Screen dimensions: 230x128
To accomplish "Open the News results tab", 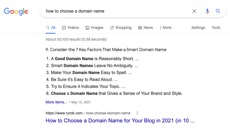I will point(148,28).
